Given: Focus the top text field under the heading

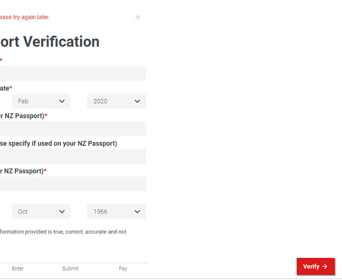Looking at the screenshot, I should coord(73,74).
